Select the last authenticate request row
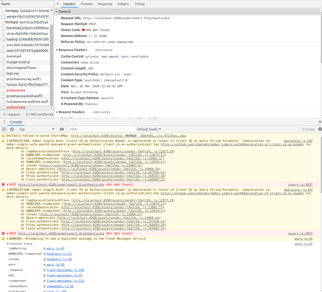The width and height of the screenshot is (322, 292). (x=25, y=108)
